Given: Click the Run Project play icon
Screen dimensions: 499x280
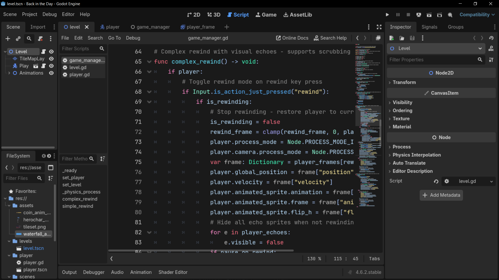Looking at the screenshot, I should click(387, 15).
